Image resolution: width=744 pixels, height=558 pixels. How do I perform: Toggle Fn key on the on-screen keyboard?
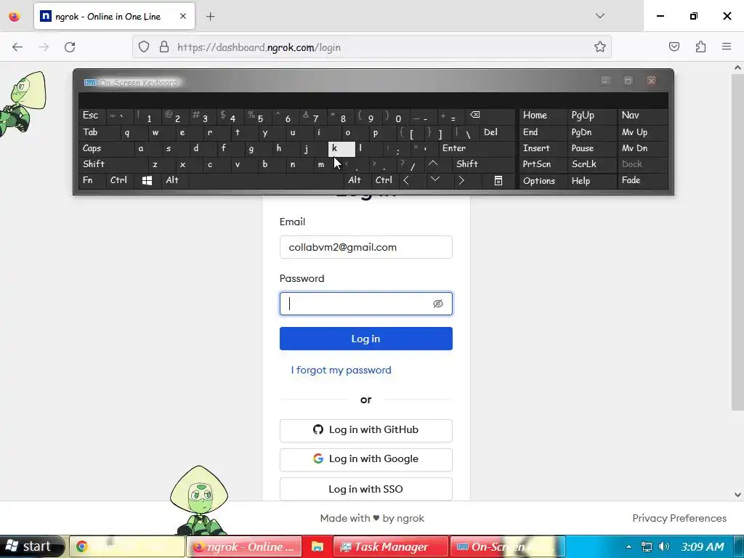(92, 181)
